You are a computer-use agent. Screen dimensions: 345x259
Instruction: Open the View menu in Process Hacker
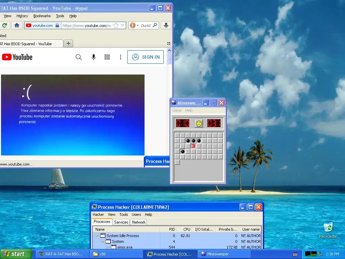[112, 214]
